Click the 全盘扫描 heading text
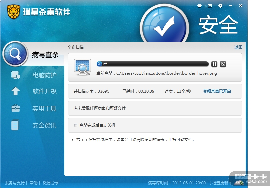This screenshot has height=188, width=273. (x=76, y=47)
